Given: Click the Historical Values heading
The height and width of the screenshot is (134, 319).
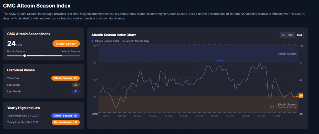Looking at the screenshot, I should [21, 70].
